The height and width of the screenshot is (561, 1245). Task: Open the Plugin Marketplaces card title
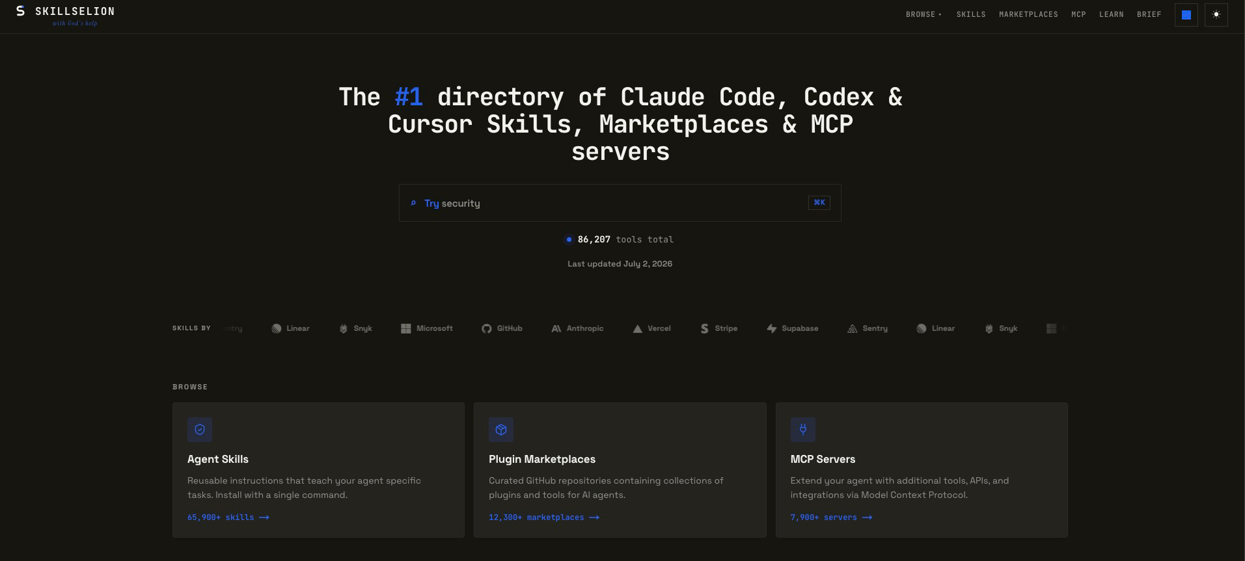coord(542,459)
